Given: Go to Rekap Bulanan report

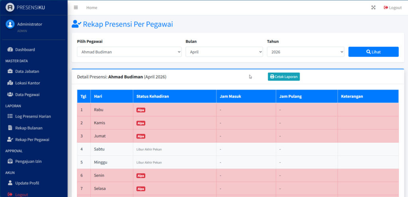Looking at the screenshot, I should pyautogui.click(x=29, y=128).
